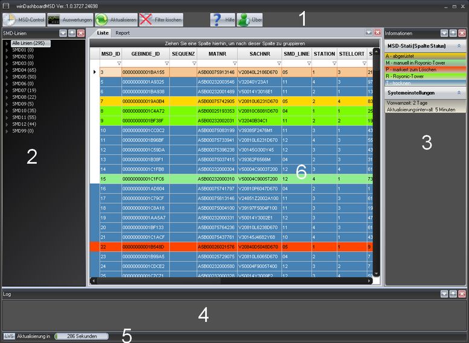469x343 pixels.
Task: Open the SMD-Linien panel dropdown arrow
Action: point(63,33)
